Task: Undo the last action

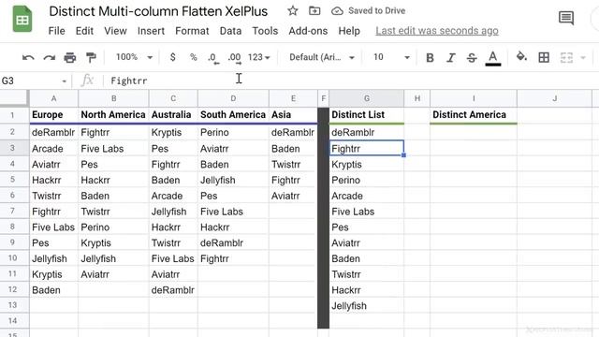Action: (28, 58)
